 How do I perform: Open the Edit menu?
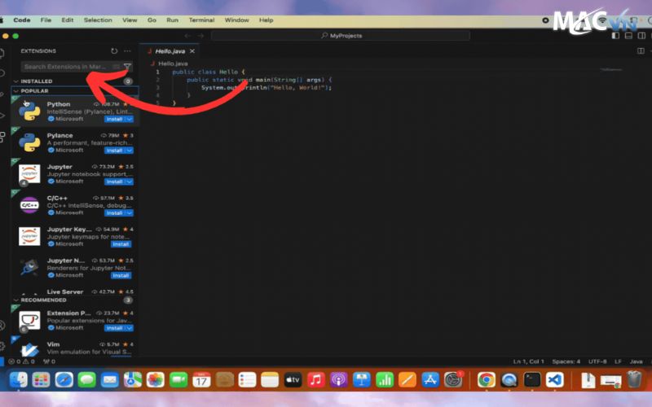point(68,20)
